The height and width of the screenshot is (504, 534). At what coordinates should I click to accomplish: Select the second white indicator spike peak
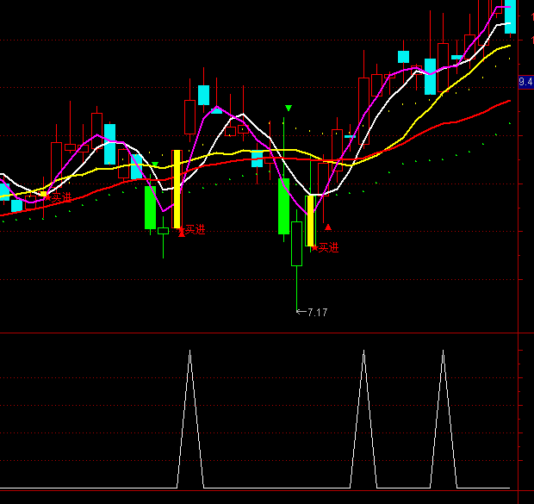pos(363,352)
